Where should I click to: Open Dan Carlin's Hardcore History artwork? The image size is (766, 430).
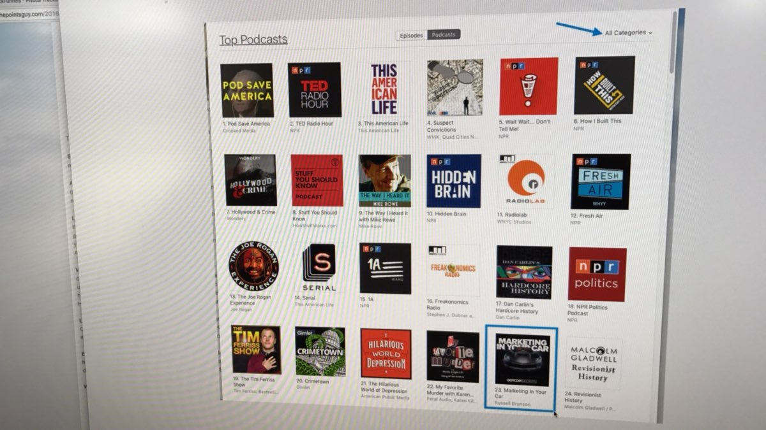tap(524, 272)
